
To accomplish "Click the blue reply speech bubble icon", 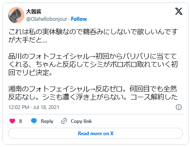I will 34,121.
